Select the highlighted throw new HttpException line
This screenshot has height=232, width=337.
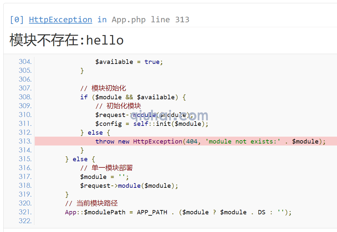click(210, 142)
